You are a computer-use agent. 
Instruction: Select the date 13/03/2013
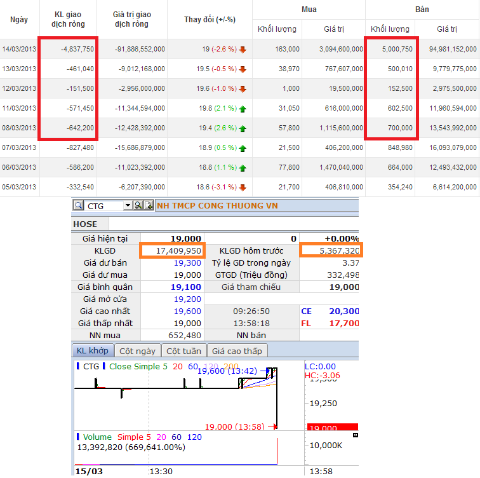click(19, 69)
